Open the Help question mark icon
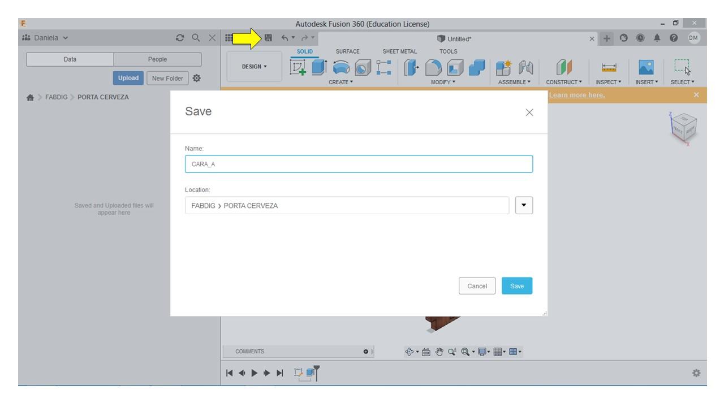The height and width of the screenshot is (407, 724). pos(674,38)
